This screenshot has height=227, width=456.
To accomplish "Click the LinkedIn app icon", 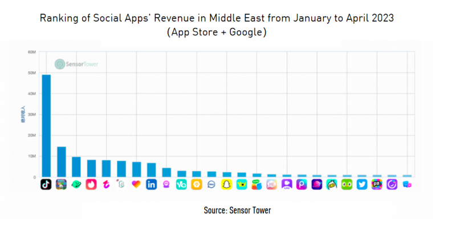I will pyautogui.click(x=151, y=184).
